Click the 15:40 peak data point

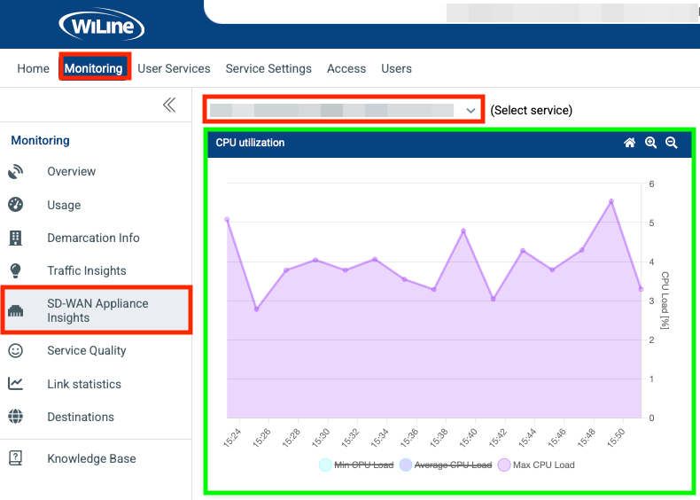click(x=463, y=231)
